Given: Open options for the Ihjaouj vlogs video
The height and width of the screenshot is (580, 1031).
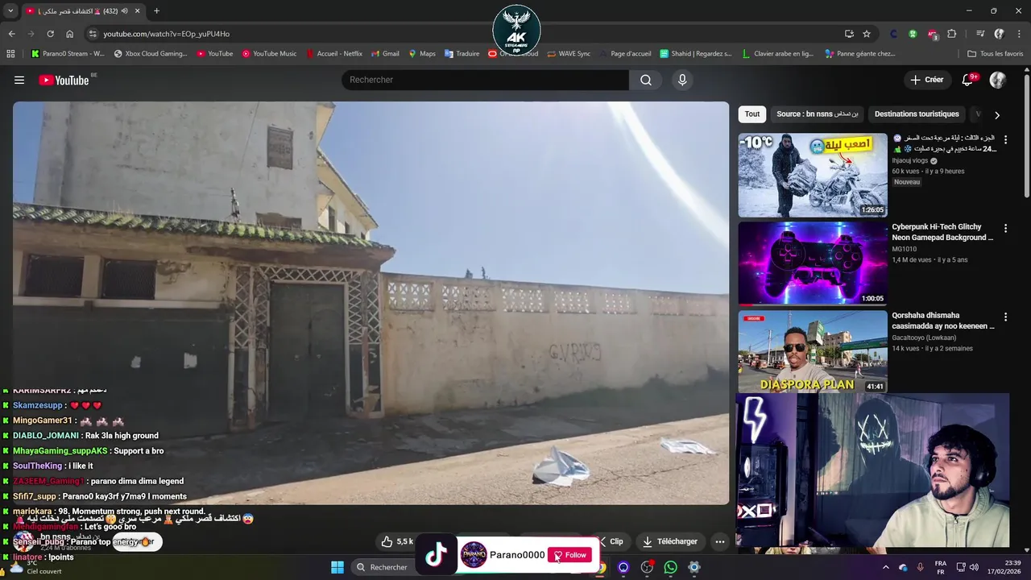Looking at the screenshot, I should tap(1005, 139).
